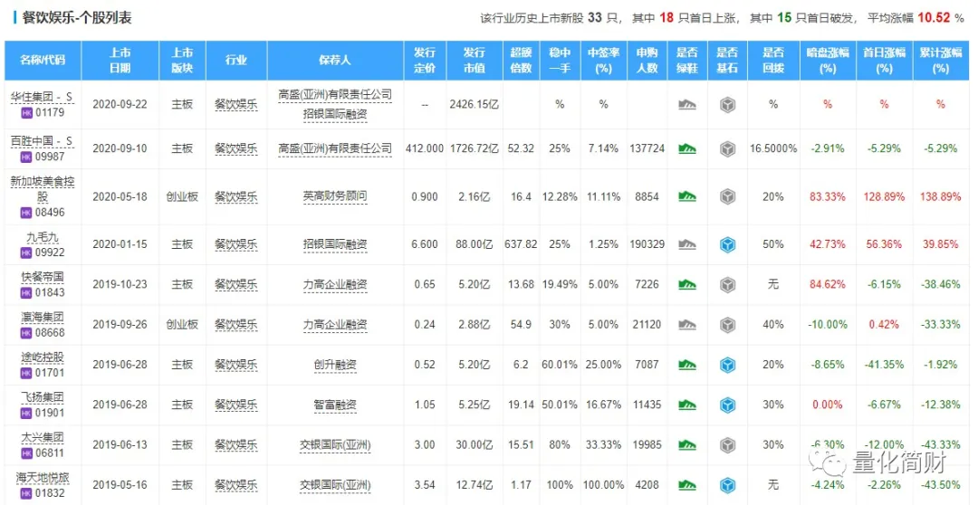Click the 餐饮娱乐-个股列表 heading
This screenshot has height=505, width=978.
click(76, 18)
